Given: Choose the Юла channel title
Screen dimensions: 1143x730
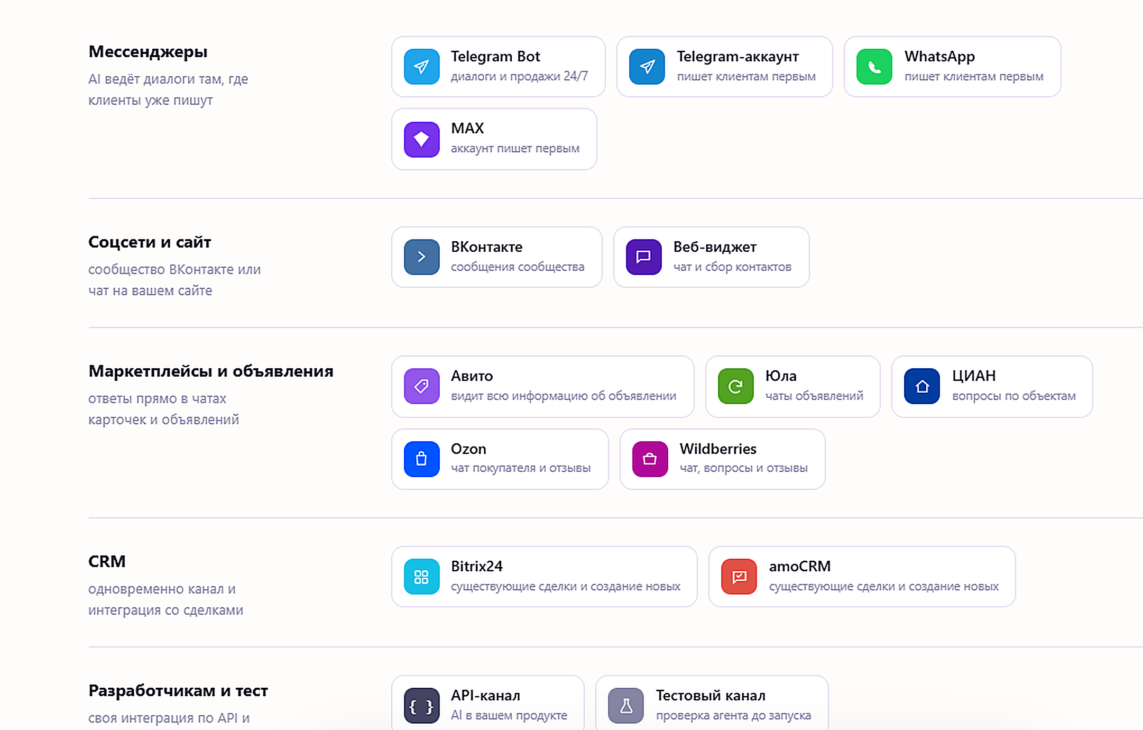Looking at the screenshot, I should (781, 376).
